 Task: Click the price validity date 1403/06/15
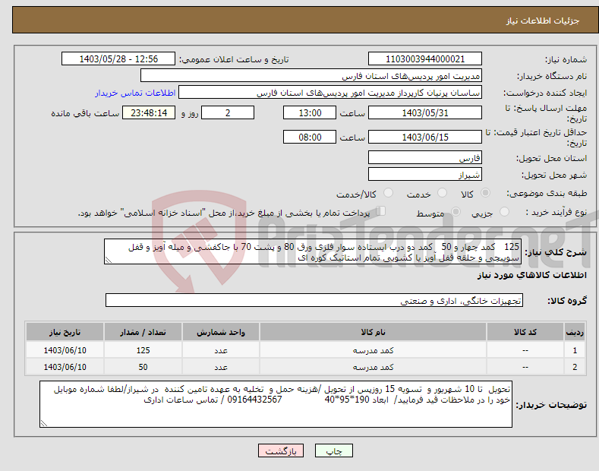tap(425, 137)
